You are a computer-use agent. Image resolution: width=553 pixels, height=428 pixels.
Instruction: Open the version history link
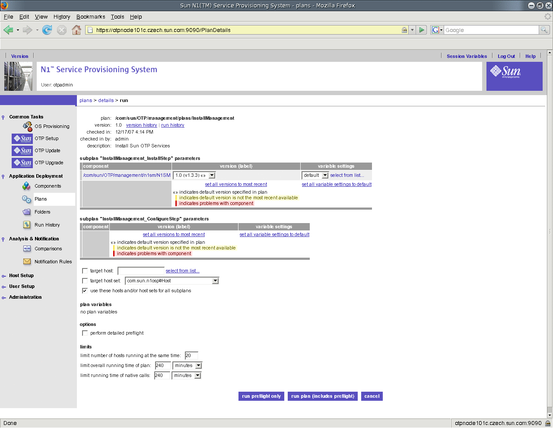pyautogui.click(x=141, y=125)
